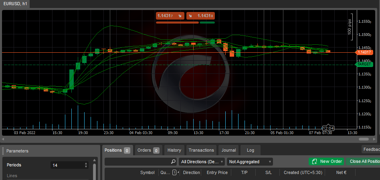
Task: Switch to the Positions tab
Action: pos(117,150)
